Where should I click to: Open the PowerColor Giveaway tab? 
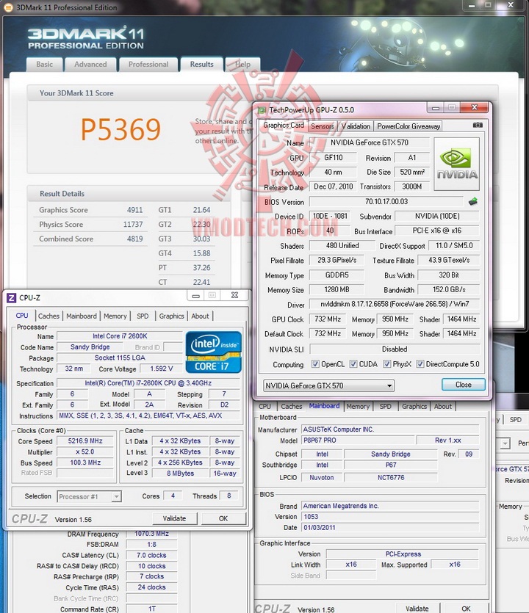(x=409, y=126)
